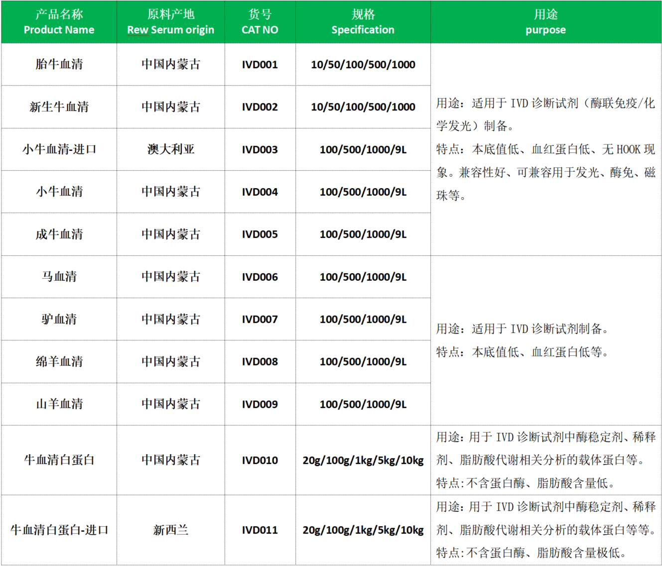Screen dimensions: 662x566
Task: Click the 澳大利亚 origin cell
Action: (x=170, y=149)
